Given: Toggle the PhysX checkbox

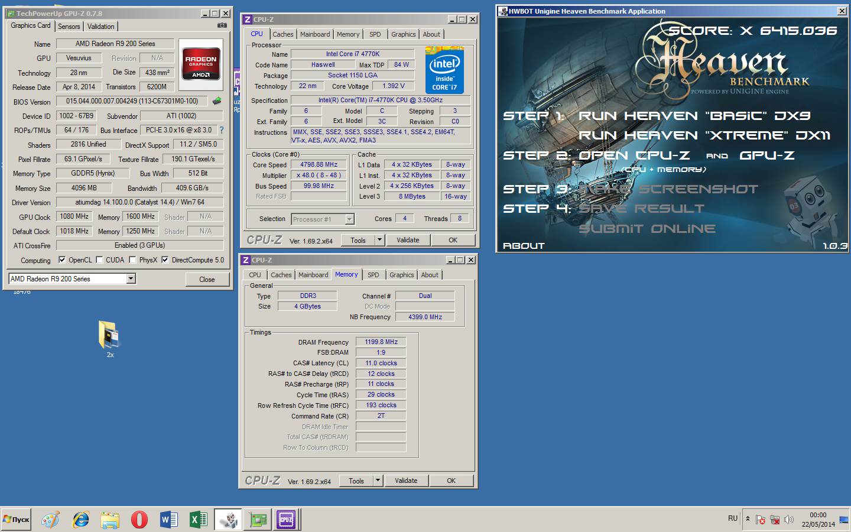Looking at the screenshot, I should (x=132, y=259).
